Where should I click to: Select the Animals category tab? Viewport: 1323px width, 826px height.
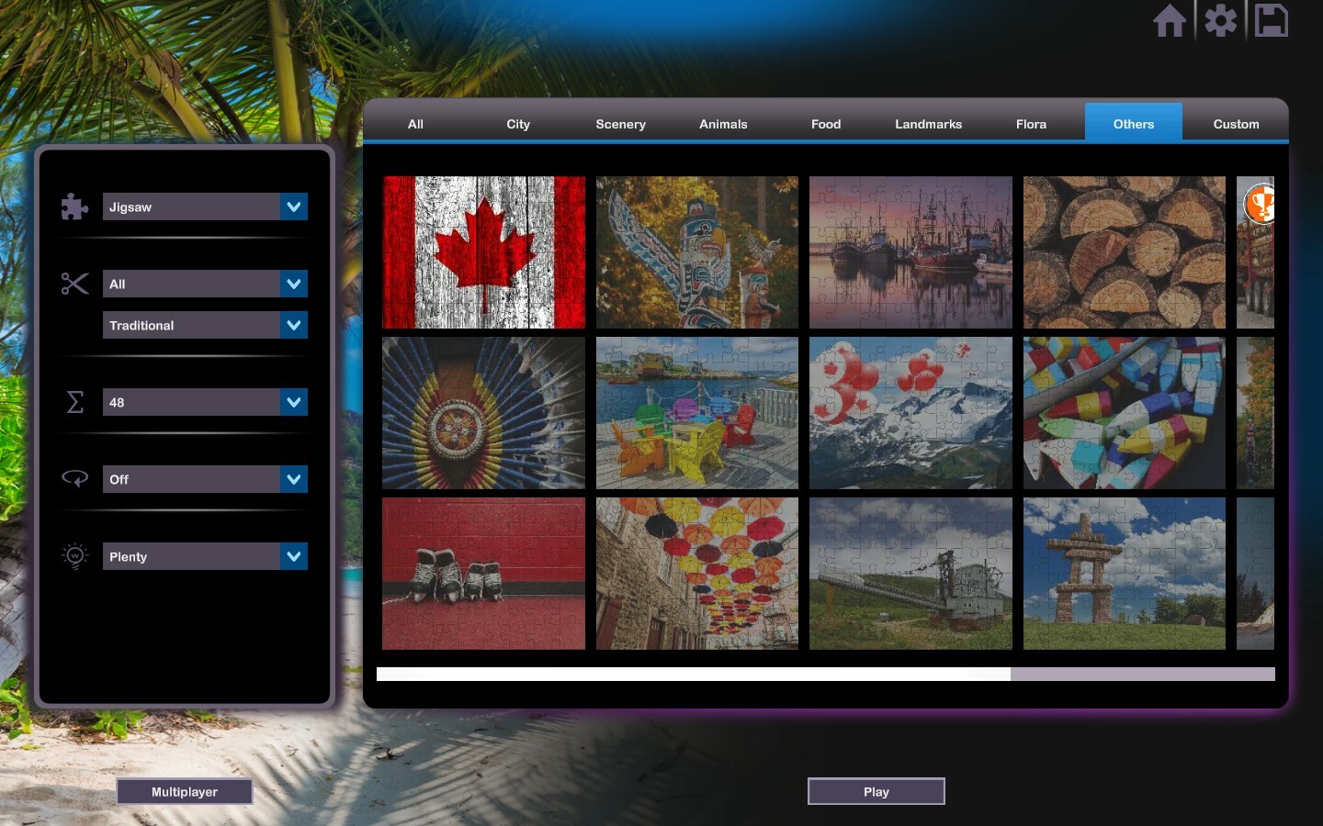[x=723, y=124]
